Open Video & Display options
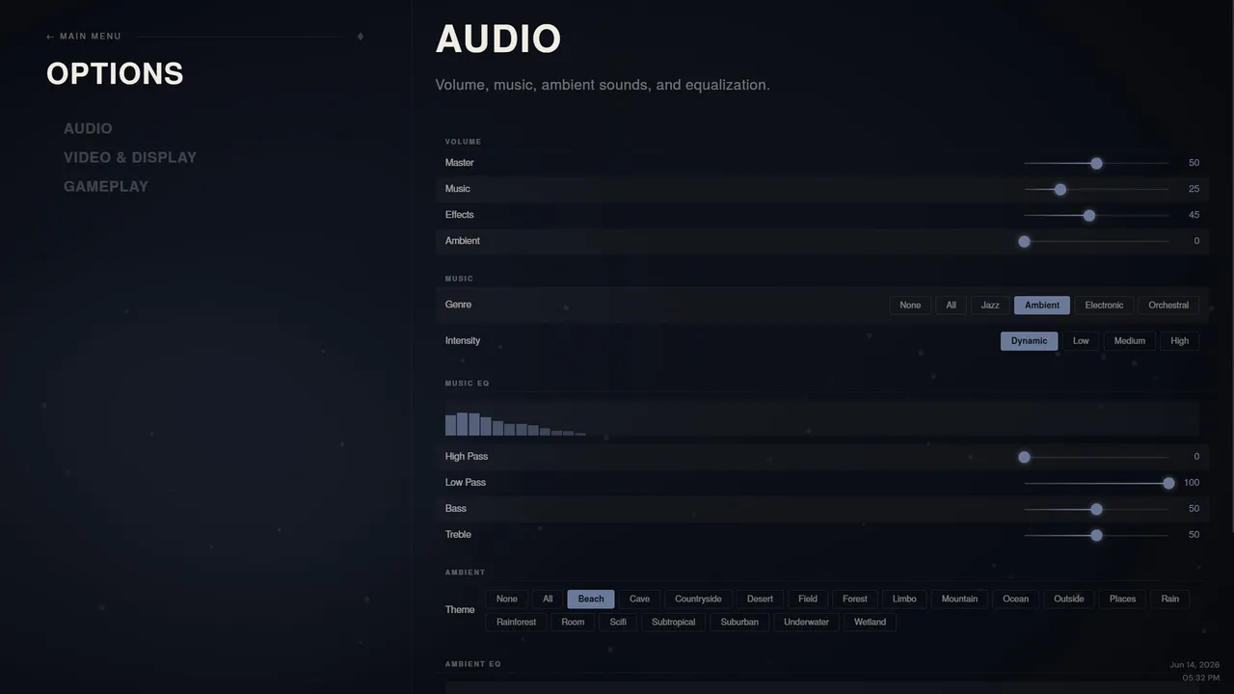 click(x=130, y=157)
